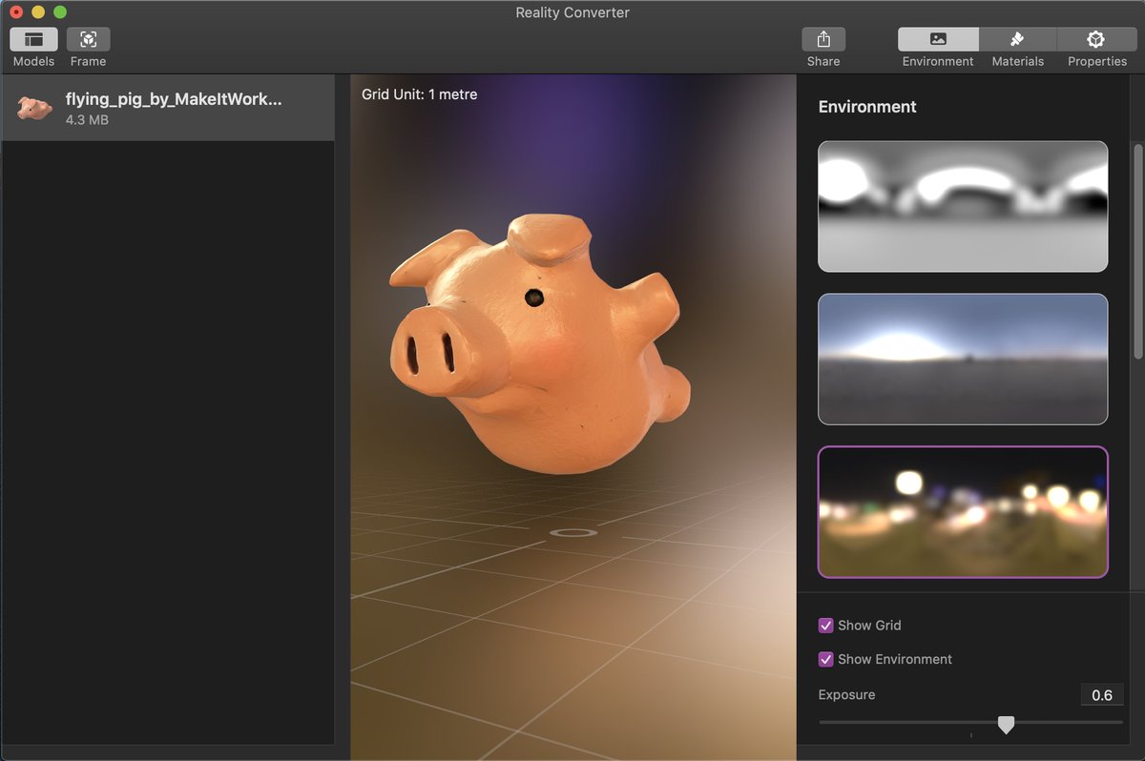Minimize the window with yellow button
Viewport: 1145px width, 761px height.
coord(38,12)
